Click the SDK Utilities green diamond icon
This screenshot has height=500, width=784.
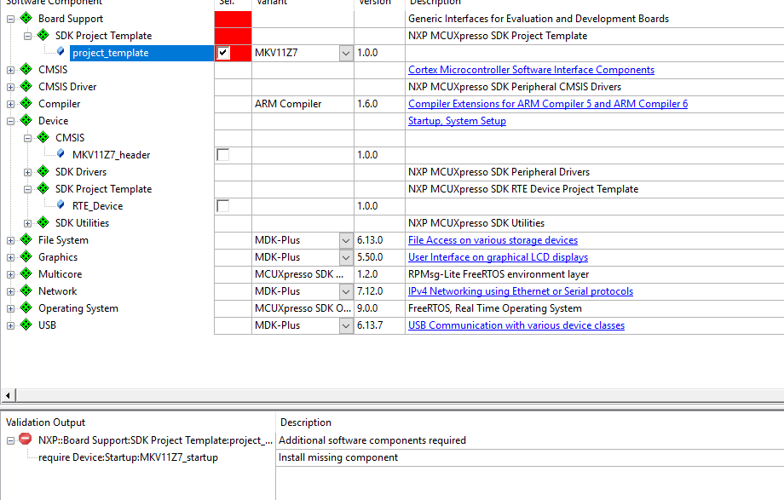(43, 222)
